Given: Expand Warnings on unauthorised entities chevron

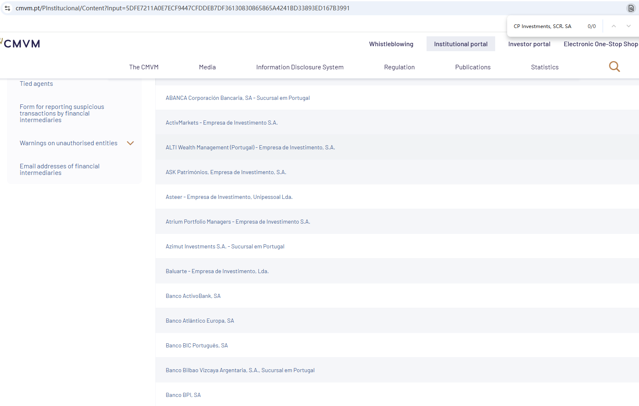Looking at the screenshot, I should [130, 143].
